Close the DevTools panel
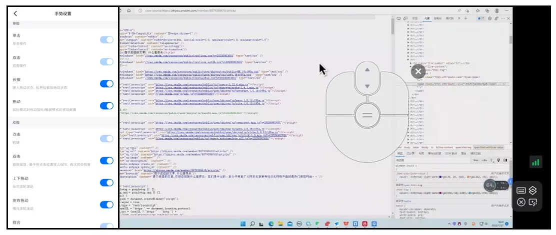Screen dimensions: 556x235 [x=508, y=18]
